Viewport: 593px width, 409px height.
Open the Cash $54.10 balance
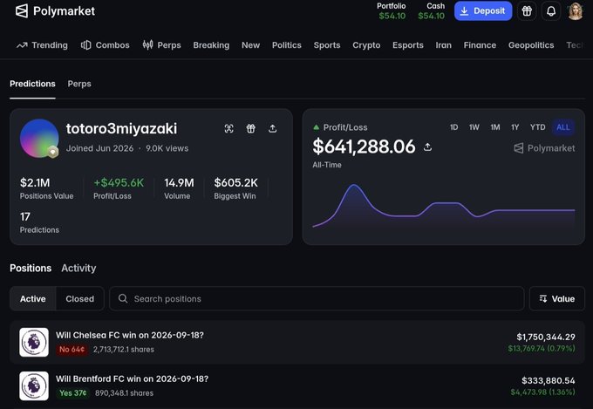432,11
